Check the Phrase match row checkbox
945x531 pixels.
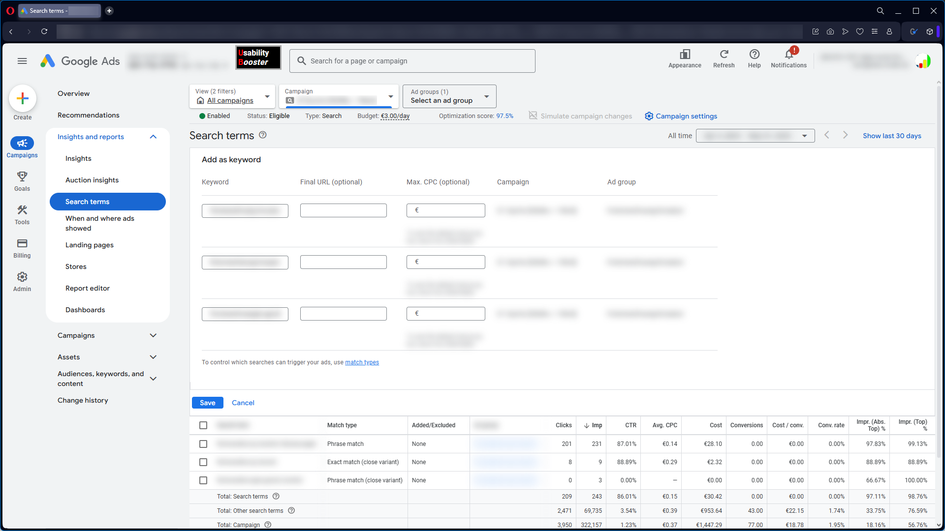pyautogui.click(x=203, y=444)
